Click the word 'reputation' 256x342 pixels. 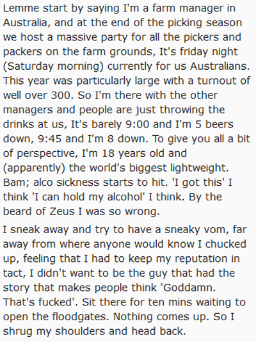(x=201, y=259)
